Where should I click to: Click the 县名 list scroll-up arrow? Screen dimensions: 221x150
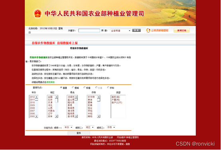point(76,97)
